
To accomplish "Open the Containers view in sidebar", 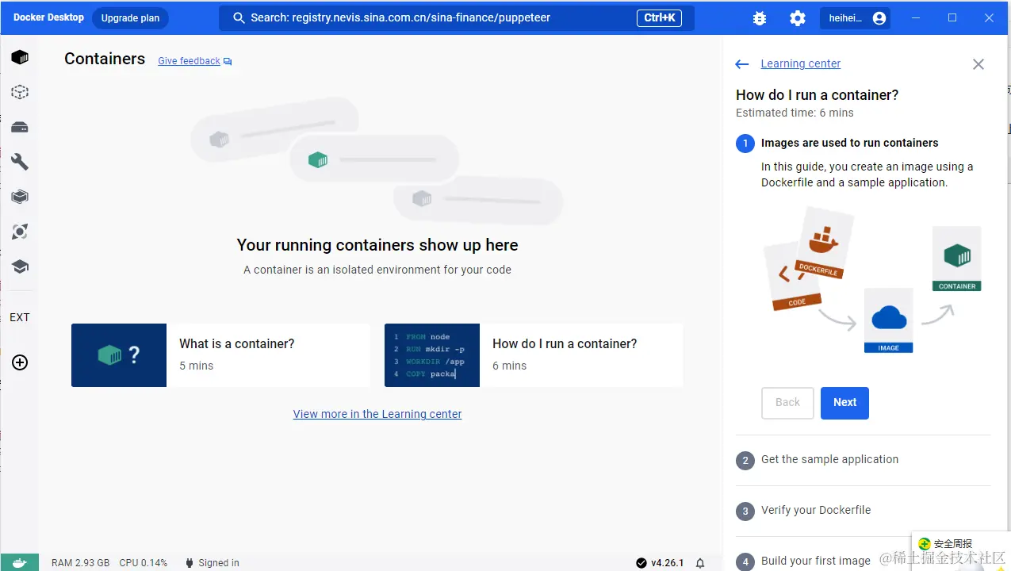I will (20, 57).
